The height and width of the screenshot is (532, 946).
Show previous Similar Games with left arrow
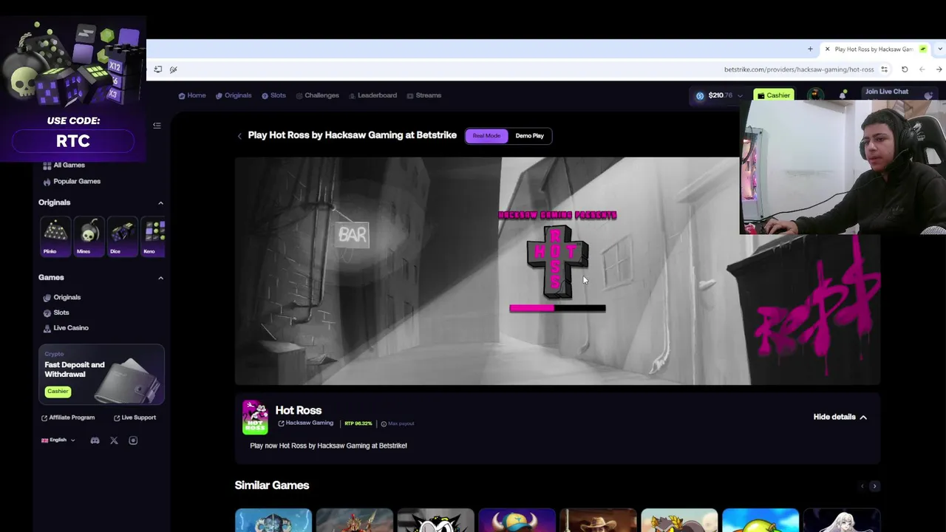862,486
